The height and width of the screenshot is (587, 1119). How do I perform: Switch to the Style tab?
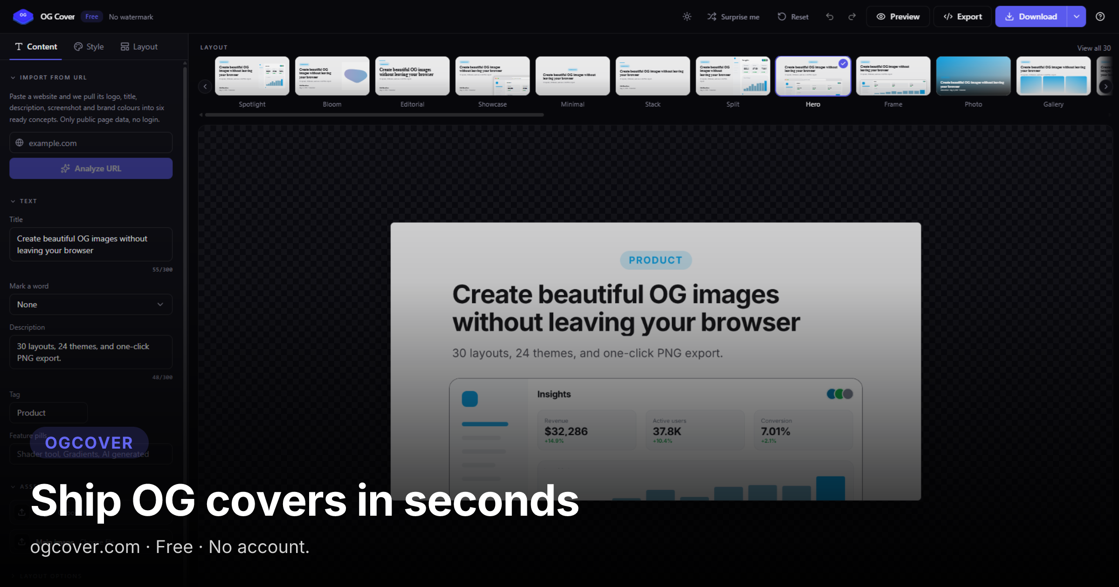point(89,47)
